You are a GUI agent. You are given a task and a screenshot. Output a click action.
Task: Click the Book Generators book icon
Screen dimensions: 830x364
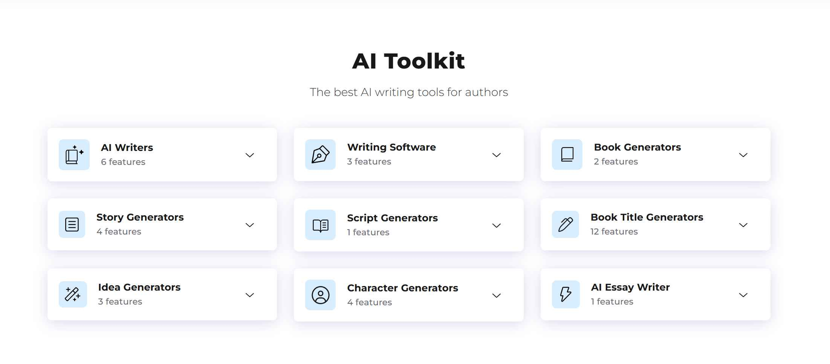pos(567,154)
